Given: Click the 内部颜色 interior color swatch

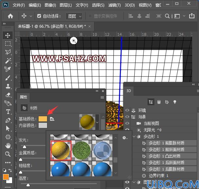Looking at the screenshot, I should tap(43, 125).
